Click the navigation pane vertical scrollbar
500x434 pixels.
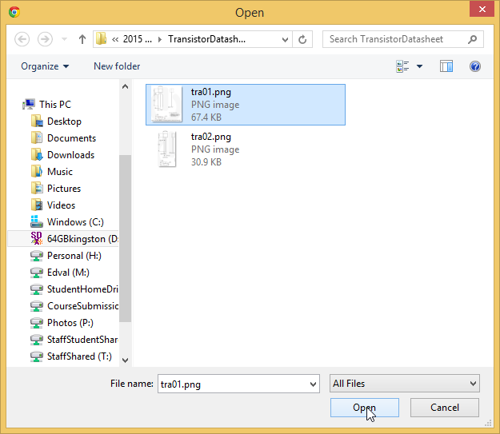pyautogui.click(x=125, y=240)
